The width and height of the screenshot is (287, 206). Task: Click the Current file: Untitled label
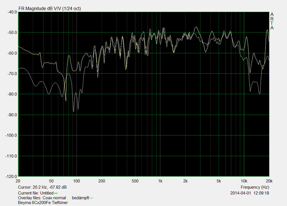36,193
